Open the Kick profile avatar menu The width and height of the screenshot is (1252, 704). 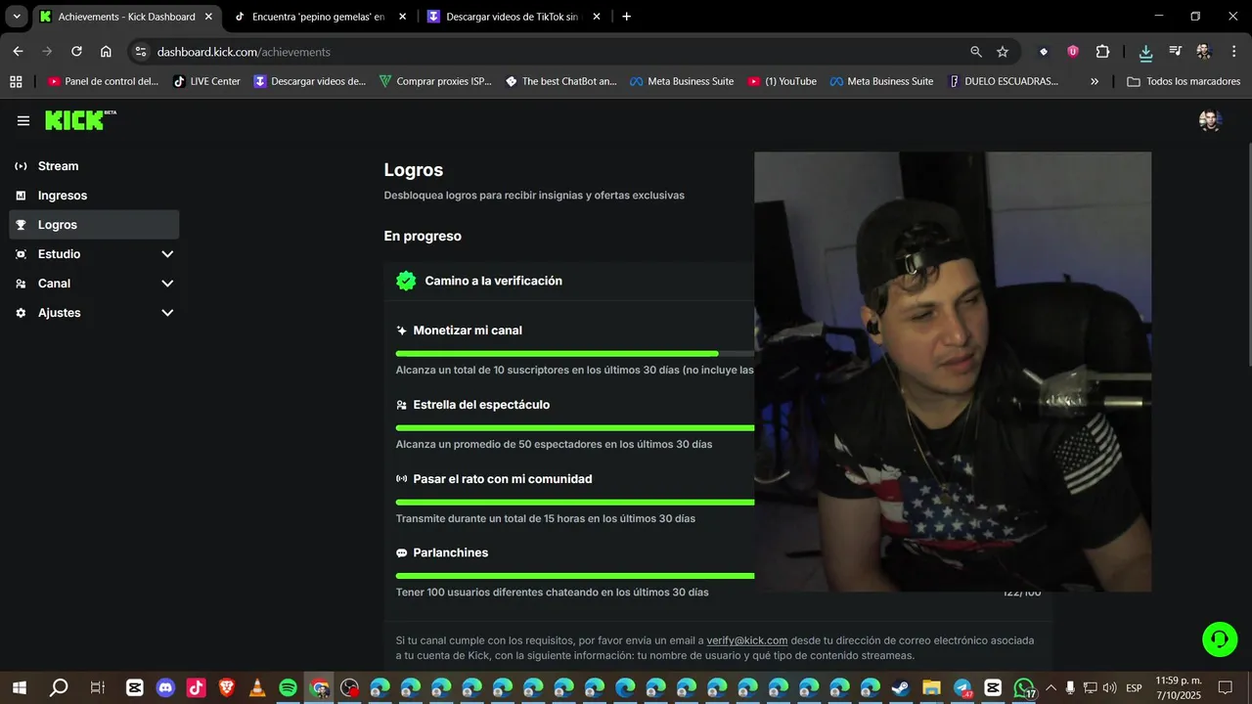1210,120
